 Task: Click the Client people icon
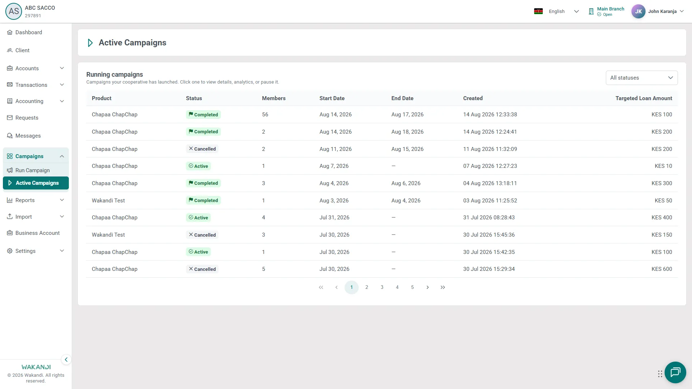coord(10,50)
